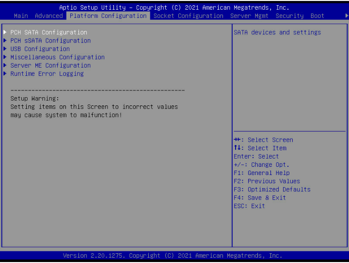The height and width of the screenshot is (263, 349).
Task: Click the arrow beside PCH SATA Configuration
Action: (x=5, y=32)
